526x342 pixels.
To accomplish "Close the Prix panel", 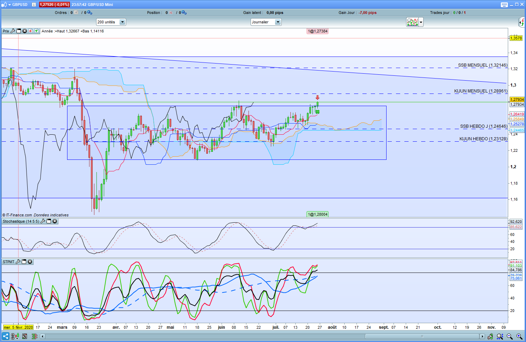I will pos(25,31).
